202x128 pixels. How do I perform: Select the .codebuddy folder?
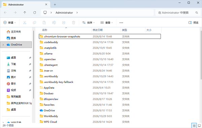click(100, 42)
